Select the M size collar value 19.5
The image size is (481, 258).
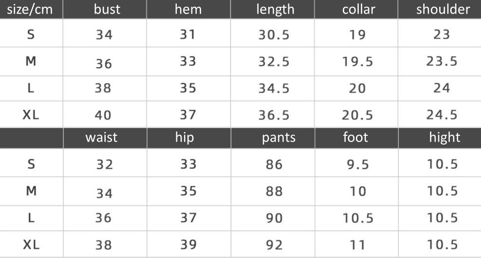coord(358,62)
